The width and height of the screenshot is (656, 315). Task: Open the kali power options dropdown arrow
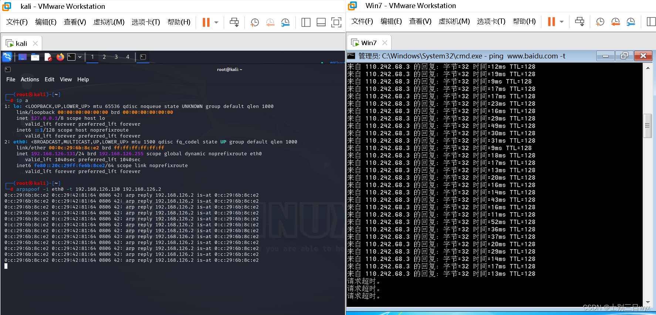point(216,22)
